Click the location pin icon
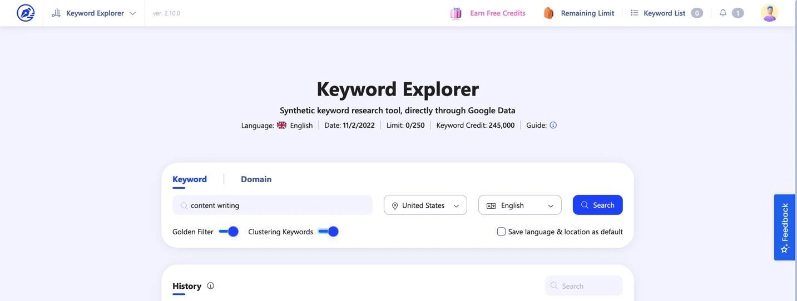Image resolution: width=797 pixels, height=301 pixels. pos(395,205)
